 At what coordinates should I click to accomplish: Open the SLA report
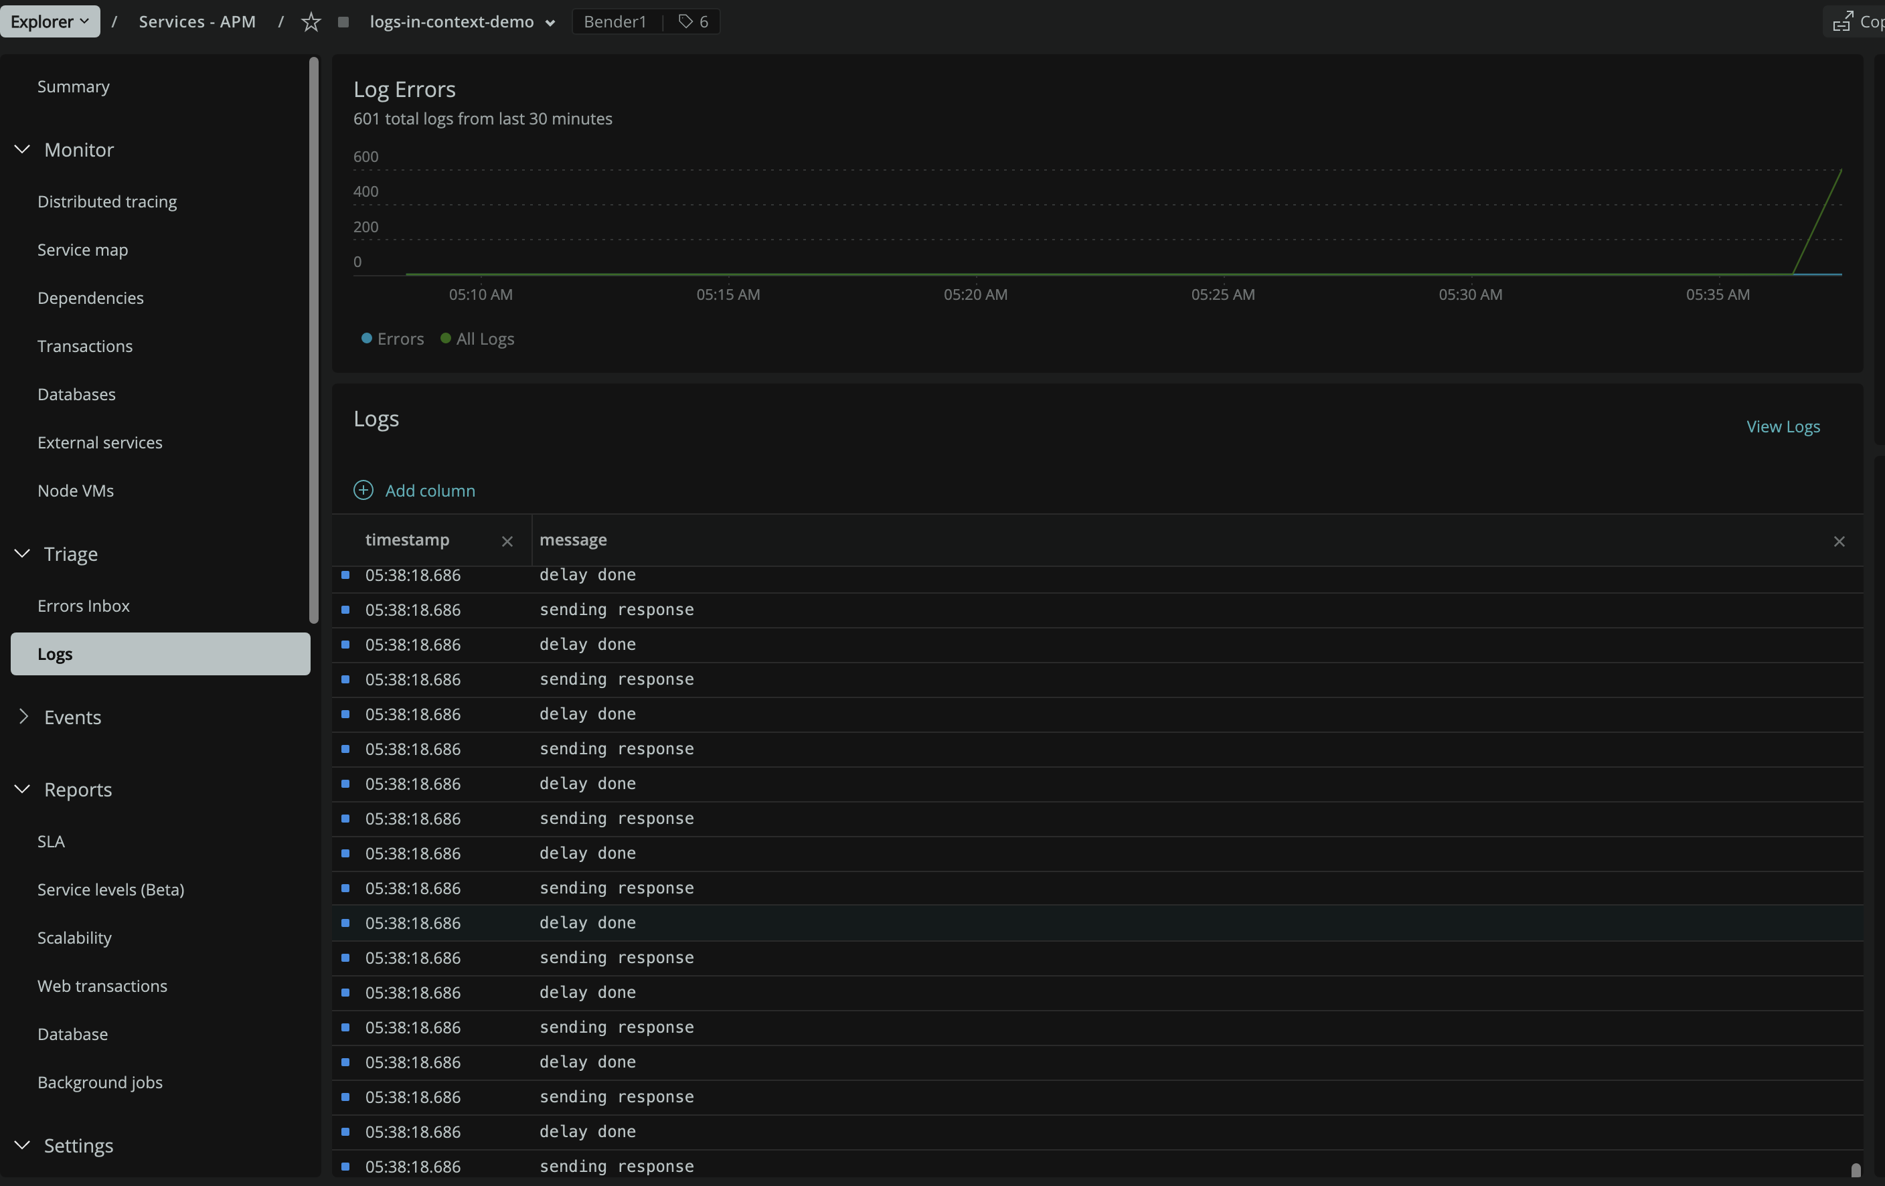tap(52, 841)
